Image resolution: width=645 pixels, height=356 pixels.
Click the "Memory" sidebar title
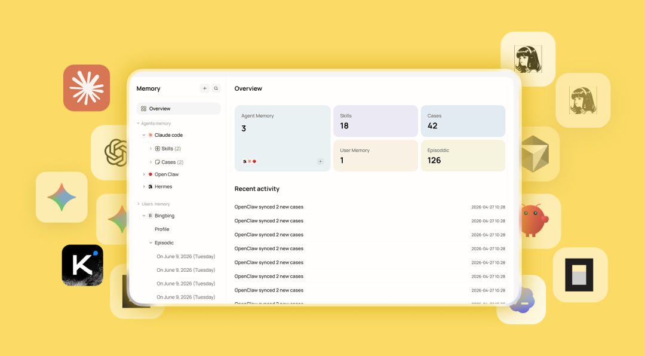pyautogui.click(x=148, y=88)
